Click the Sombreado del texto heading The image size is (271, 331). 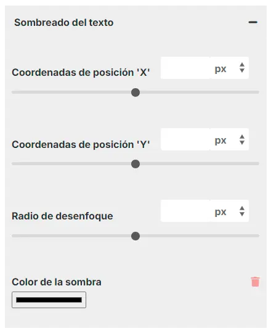tap(63, 23)
